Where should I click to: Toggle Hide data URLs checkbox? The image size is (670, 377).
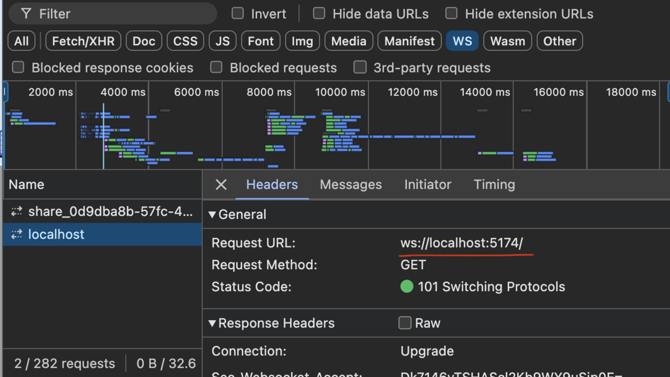(319, 14)
